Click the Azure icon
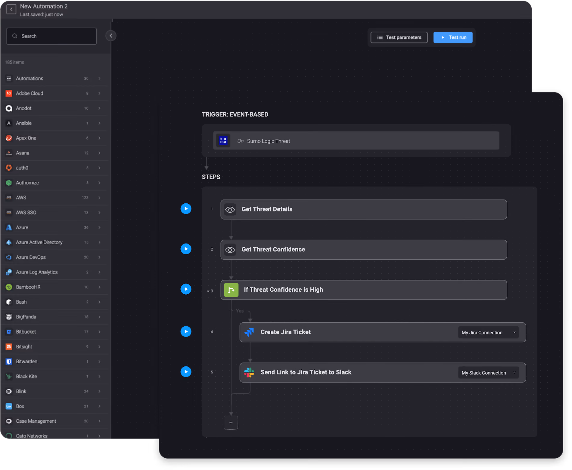 [9, 227]
